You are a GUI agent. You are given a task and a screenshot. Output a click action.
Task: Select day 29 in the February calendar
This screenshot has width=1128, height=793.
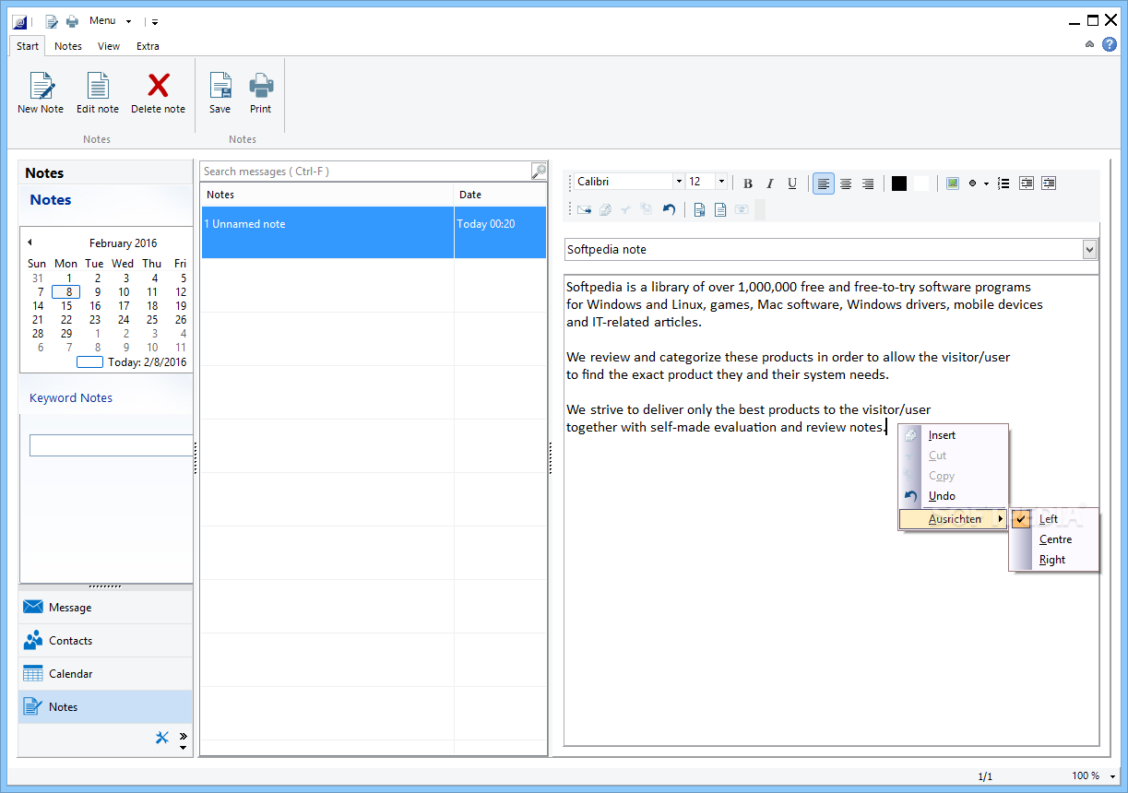[66, 334]
